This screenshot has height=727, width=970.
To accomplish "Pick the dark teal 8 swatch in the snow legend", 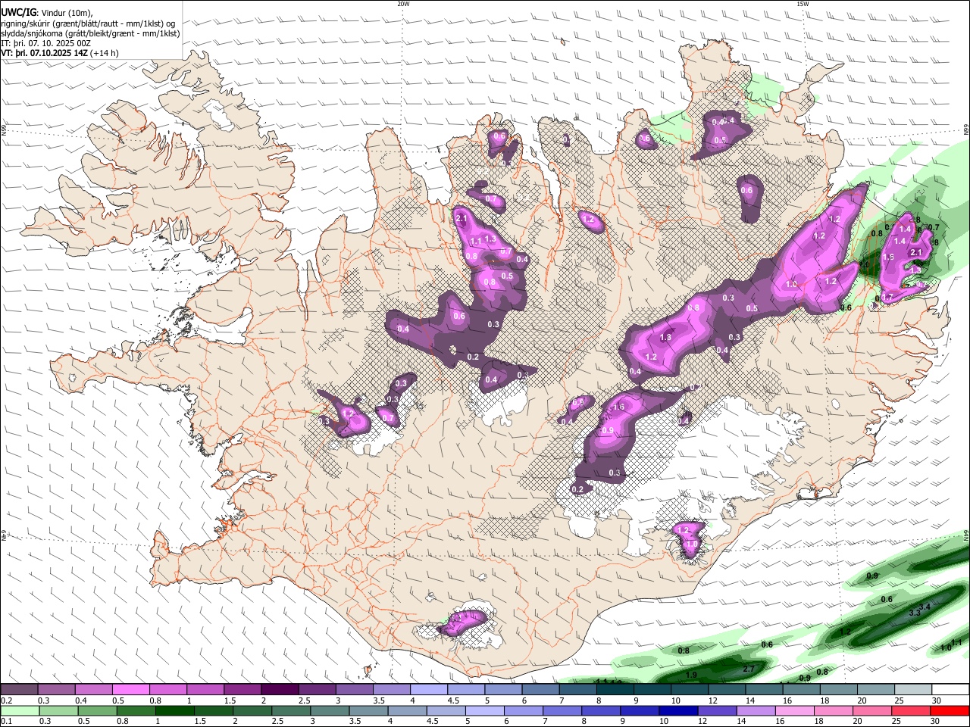I will (615, 690).
